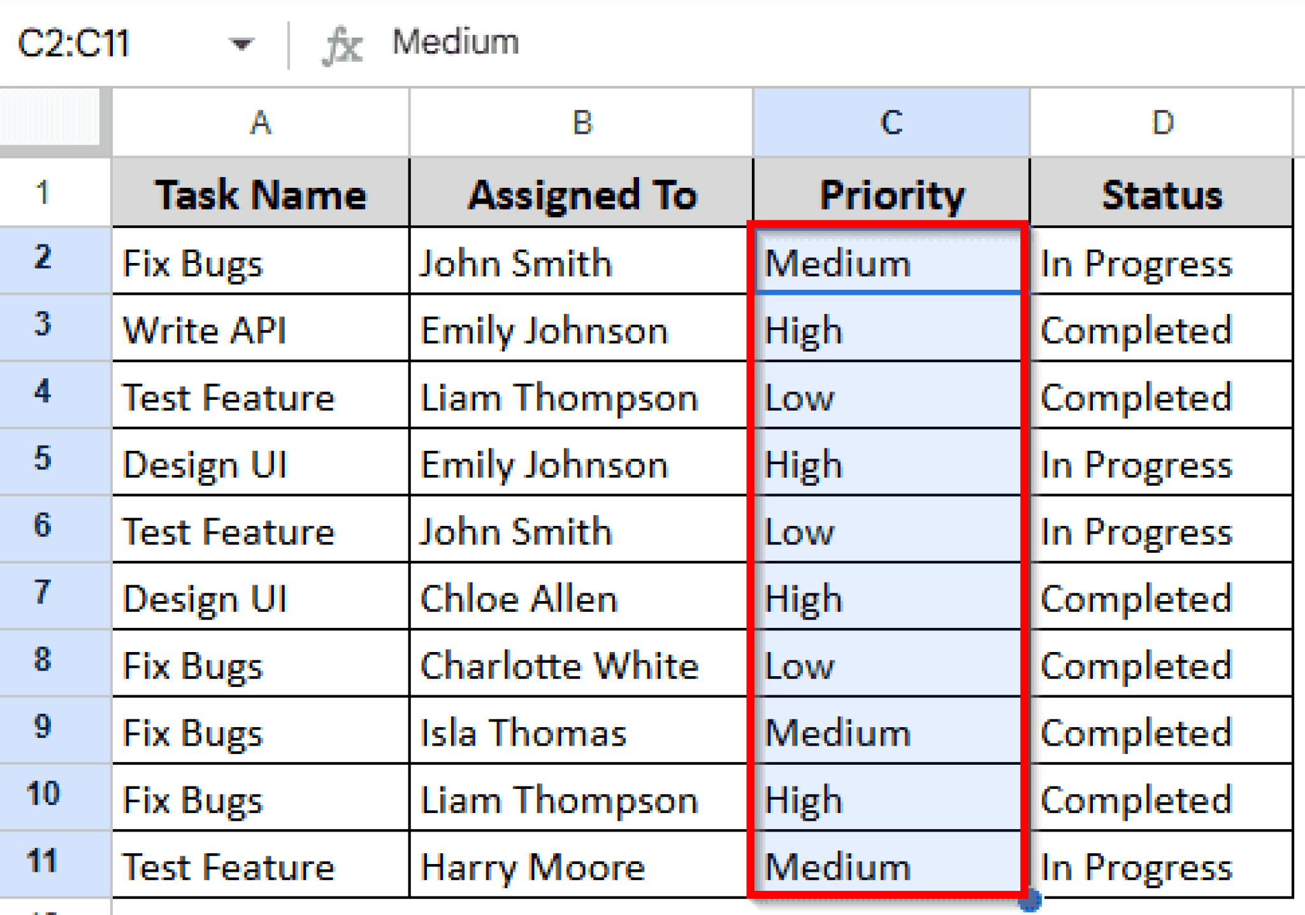
Task: Select row 7 header
Action: point(43,593)
